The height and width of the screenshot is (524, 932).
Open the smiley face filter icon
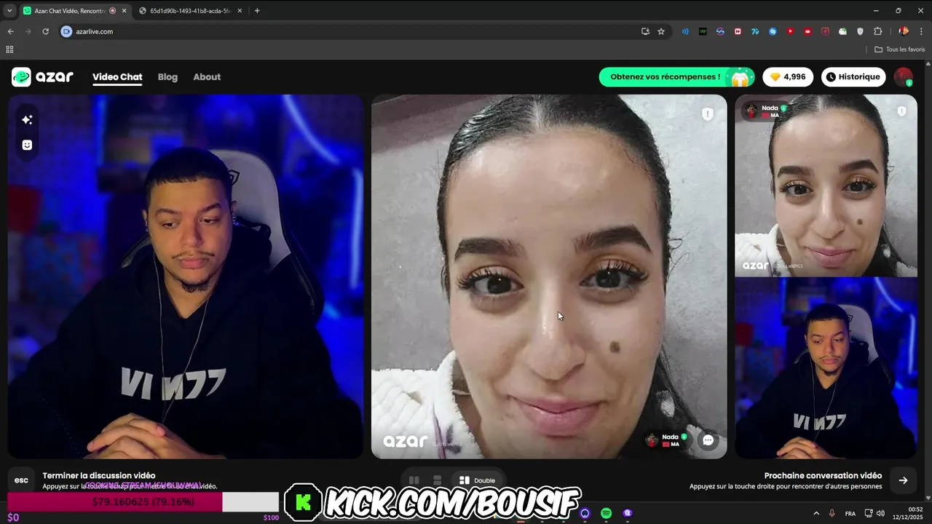pyautogui.click(x=27, y=145)
